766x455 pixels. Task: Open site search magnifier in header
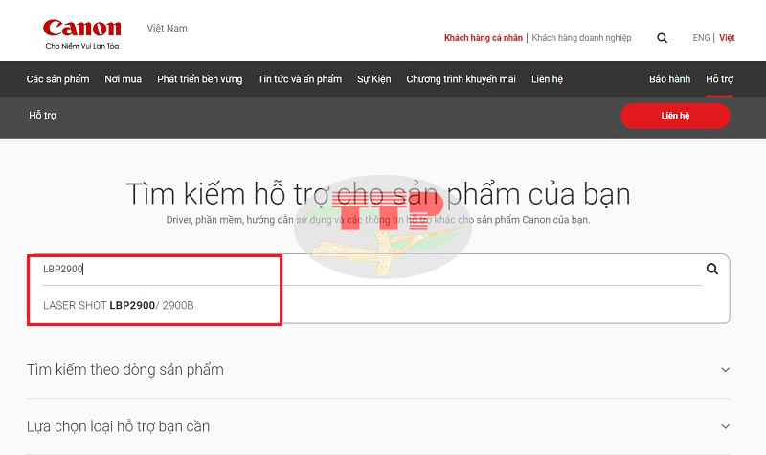[x=662, y=38]
